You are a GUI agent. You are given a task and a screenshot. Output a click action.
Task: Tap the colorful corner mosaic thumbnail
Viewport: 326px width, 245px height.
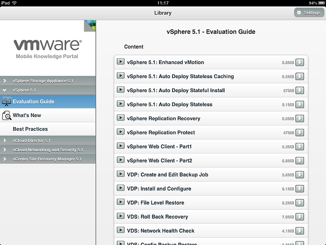point(90,26)
